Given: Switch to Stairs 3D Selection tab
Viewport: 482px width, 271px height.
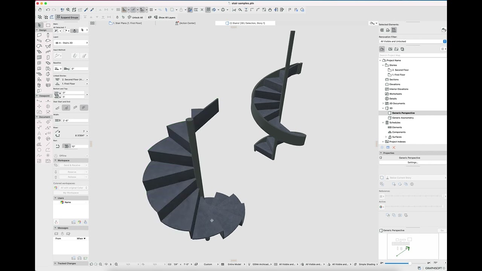Looking at the screenshot, I should coord(245,23).
